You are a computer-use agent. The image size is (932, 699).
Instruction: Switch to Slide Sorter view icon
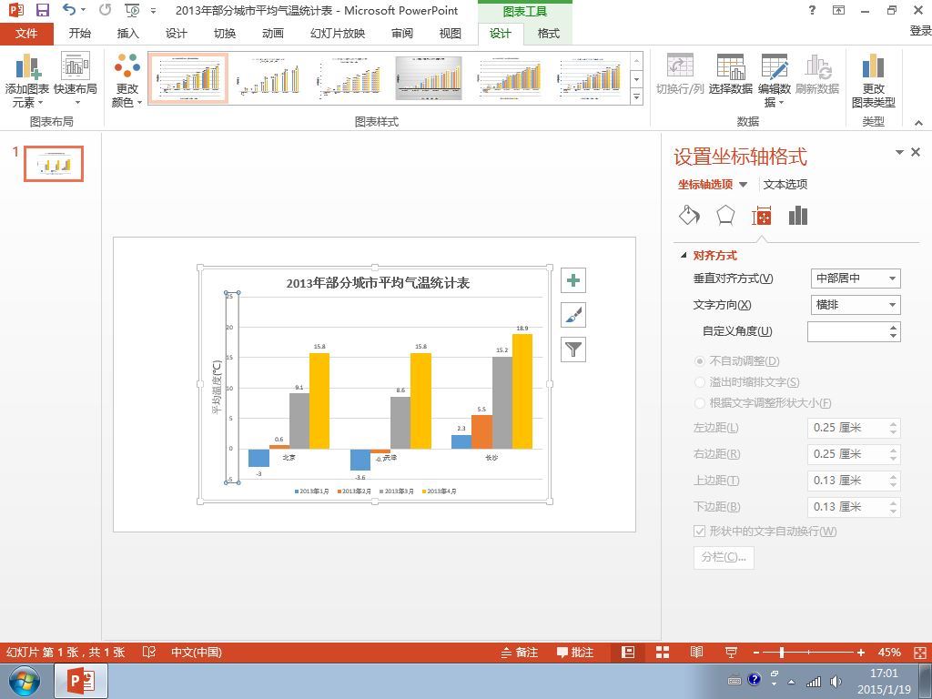pyautogui.click(x=663, y=653)
